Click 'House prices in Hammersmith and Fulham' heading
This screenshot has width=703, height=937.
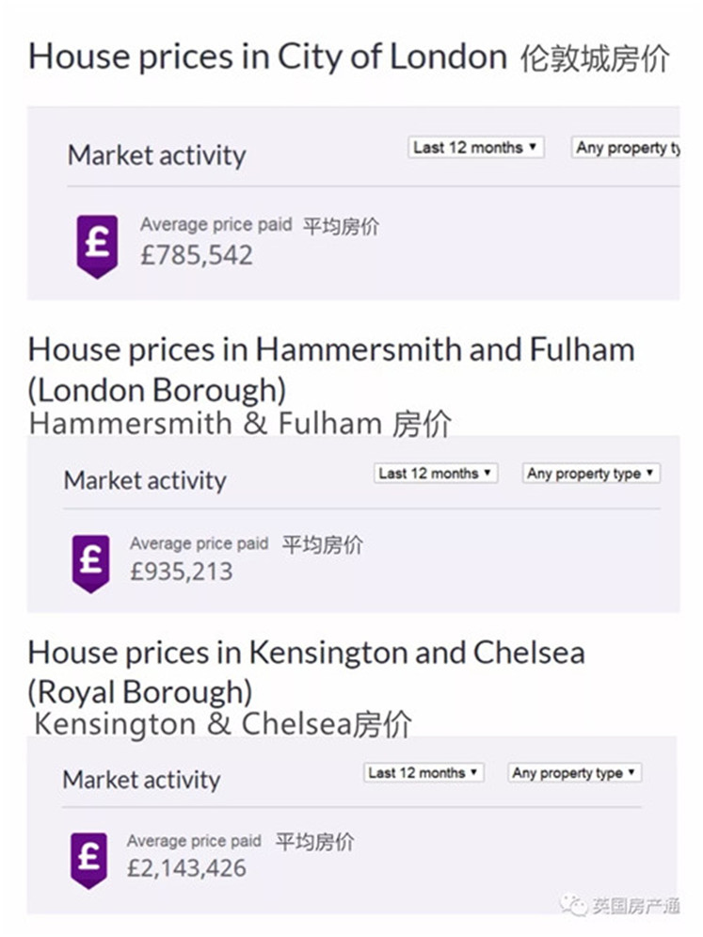click(x=331, y=350)
